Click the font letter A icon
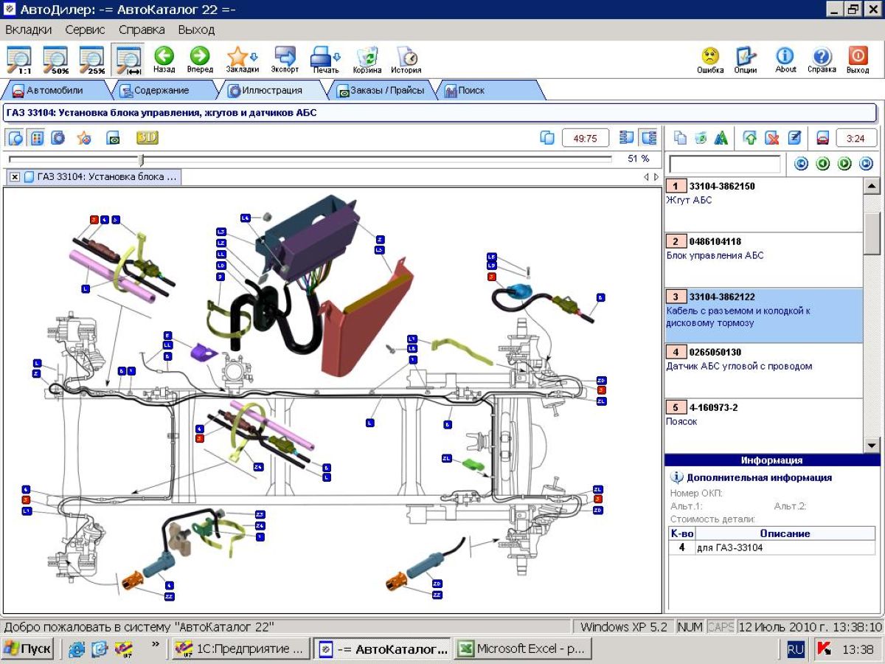This screenshot has height=664, width=885. coord(721,138)
